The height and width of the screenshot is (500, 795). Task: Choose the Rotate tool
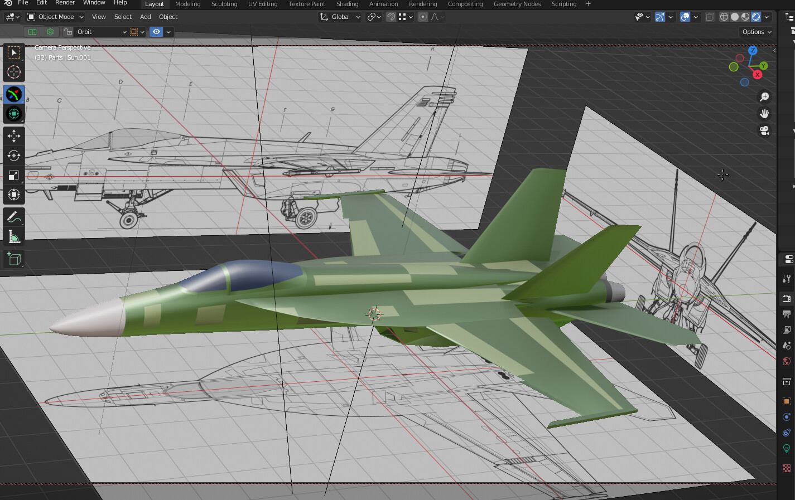(14, 156)
